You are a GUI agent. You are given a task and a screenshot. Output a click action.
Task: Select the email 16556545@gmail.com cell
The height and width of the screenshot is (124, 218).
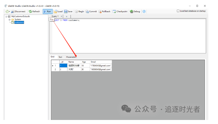(x=101, y=69)
